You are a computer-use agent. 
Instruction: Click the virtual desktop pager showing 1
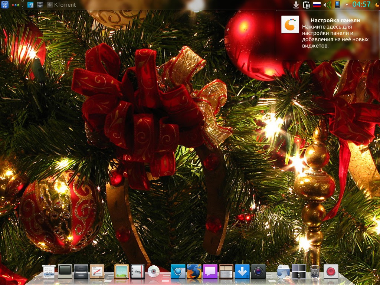coord(299,271)
